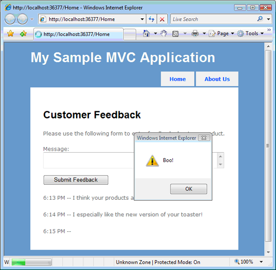The image size is (276, 270).
Task: Select the Home navigation tab
Action: [178, 79]
